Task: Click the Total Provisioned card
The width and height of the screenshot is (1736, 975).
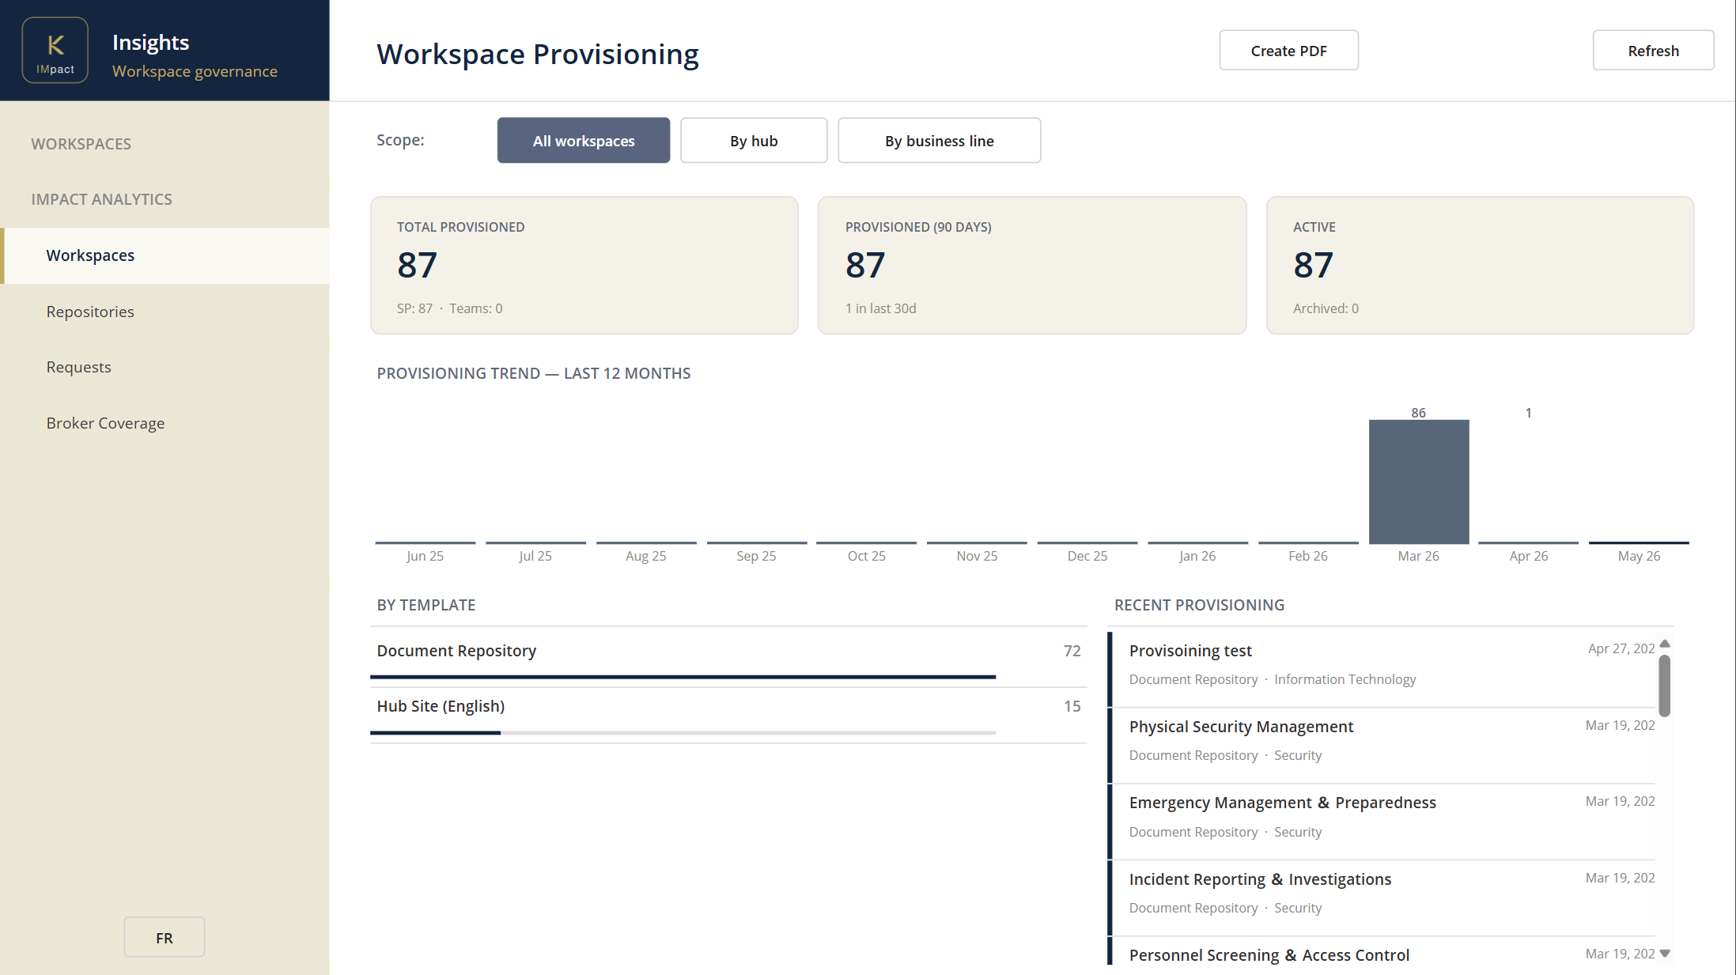Action: point(584,266)
